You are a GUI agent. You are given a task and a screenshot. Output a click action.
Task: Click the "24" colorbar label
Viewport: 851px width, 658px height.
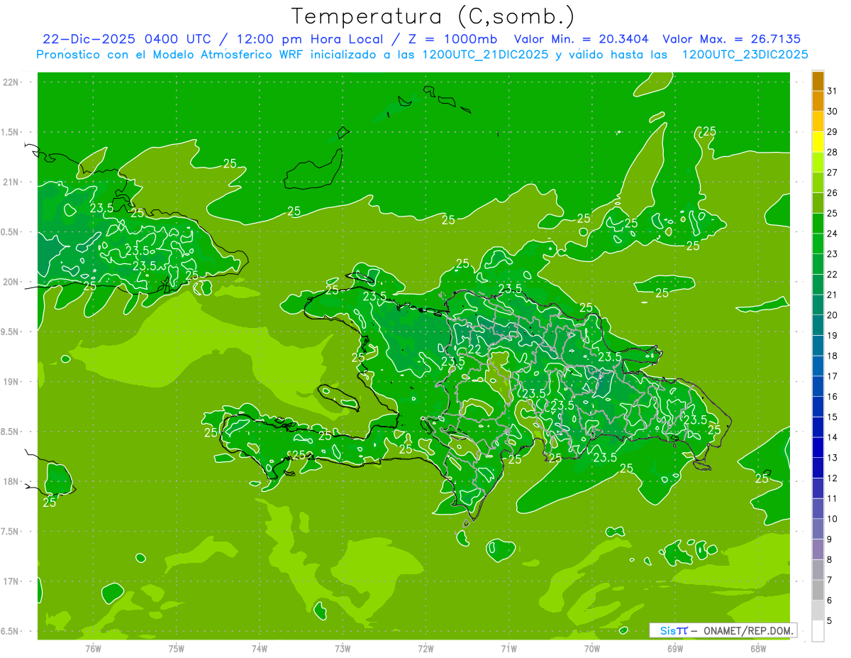(832, 234)
